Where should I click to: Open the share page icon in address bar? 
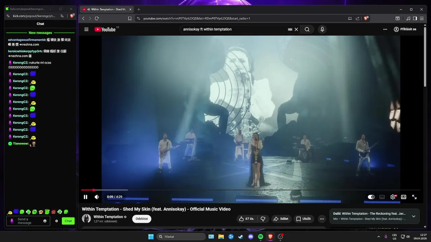tap(358, 18)
